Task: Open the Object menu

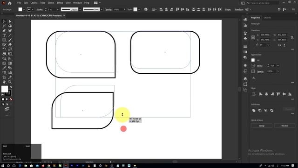Action: click(34, 3)
